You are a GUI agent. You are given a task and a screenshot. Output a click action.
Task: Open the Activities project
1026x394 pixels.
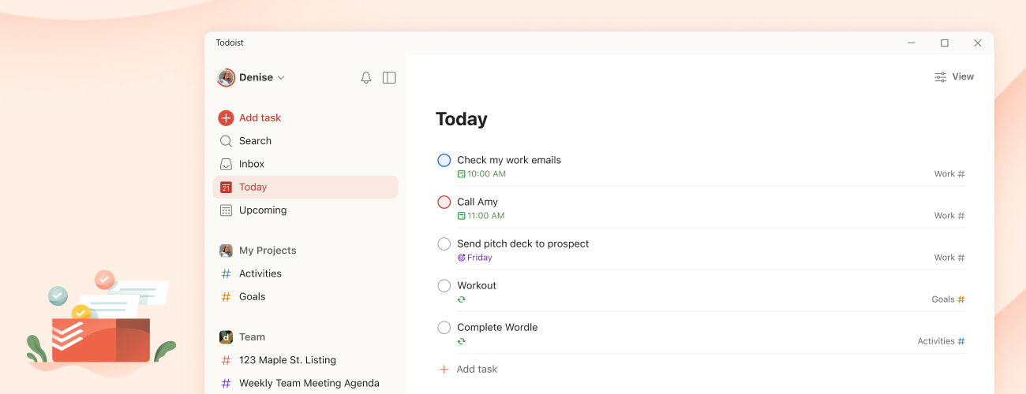point(260,273)
